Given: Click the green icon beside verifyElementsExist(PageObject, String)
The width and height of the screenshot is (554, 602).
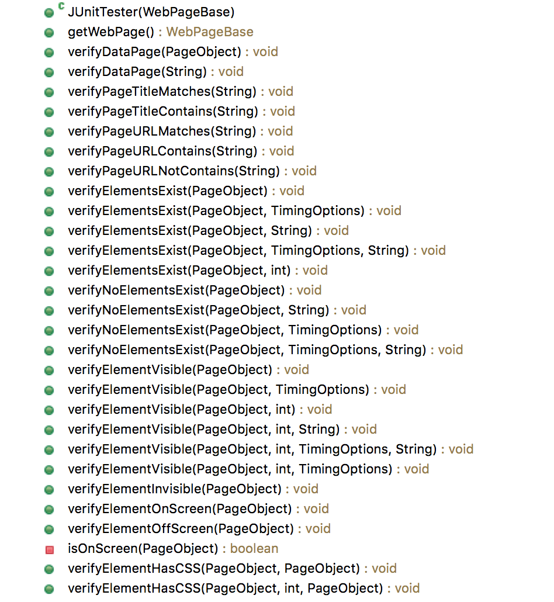Looking at the screenshot, I should coord(49,231).
